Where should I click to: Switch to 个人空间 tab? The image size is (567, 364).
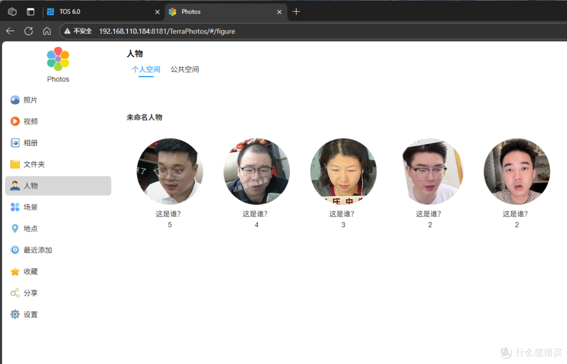pyautogui.click(x=146, y=69)
